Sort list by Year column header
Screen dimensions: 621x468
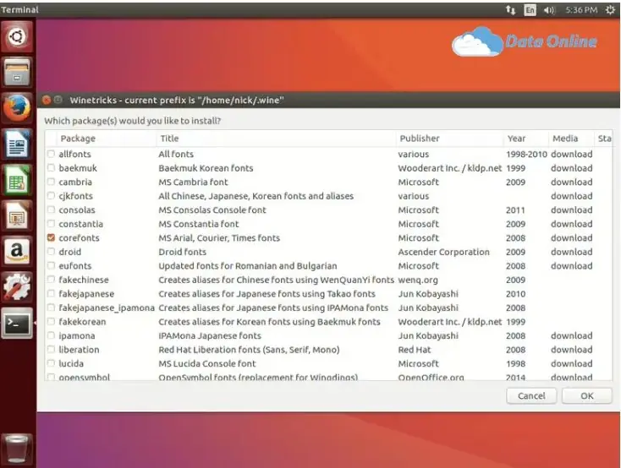coord(526,139)
